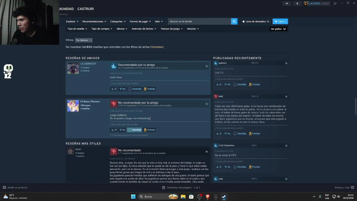
Task: Open the Explorar menu
Action: click(x=72, y=21)
